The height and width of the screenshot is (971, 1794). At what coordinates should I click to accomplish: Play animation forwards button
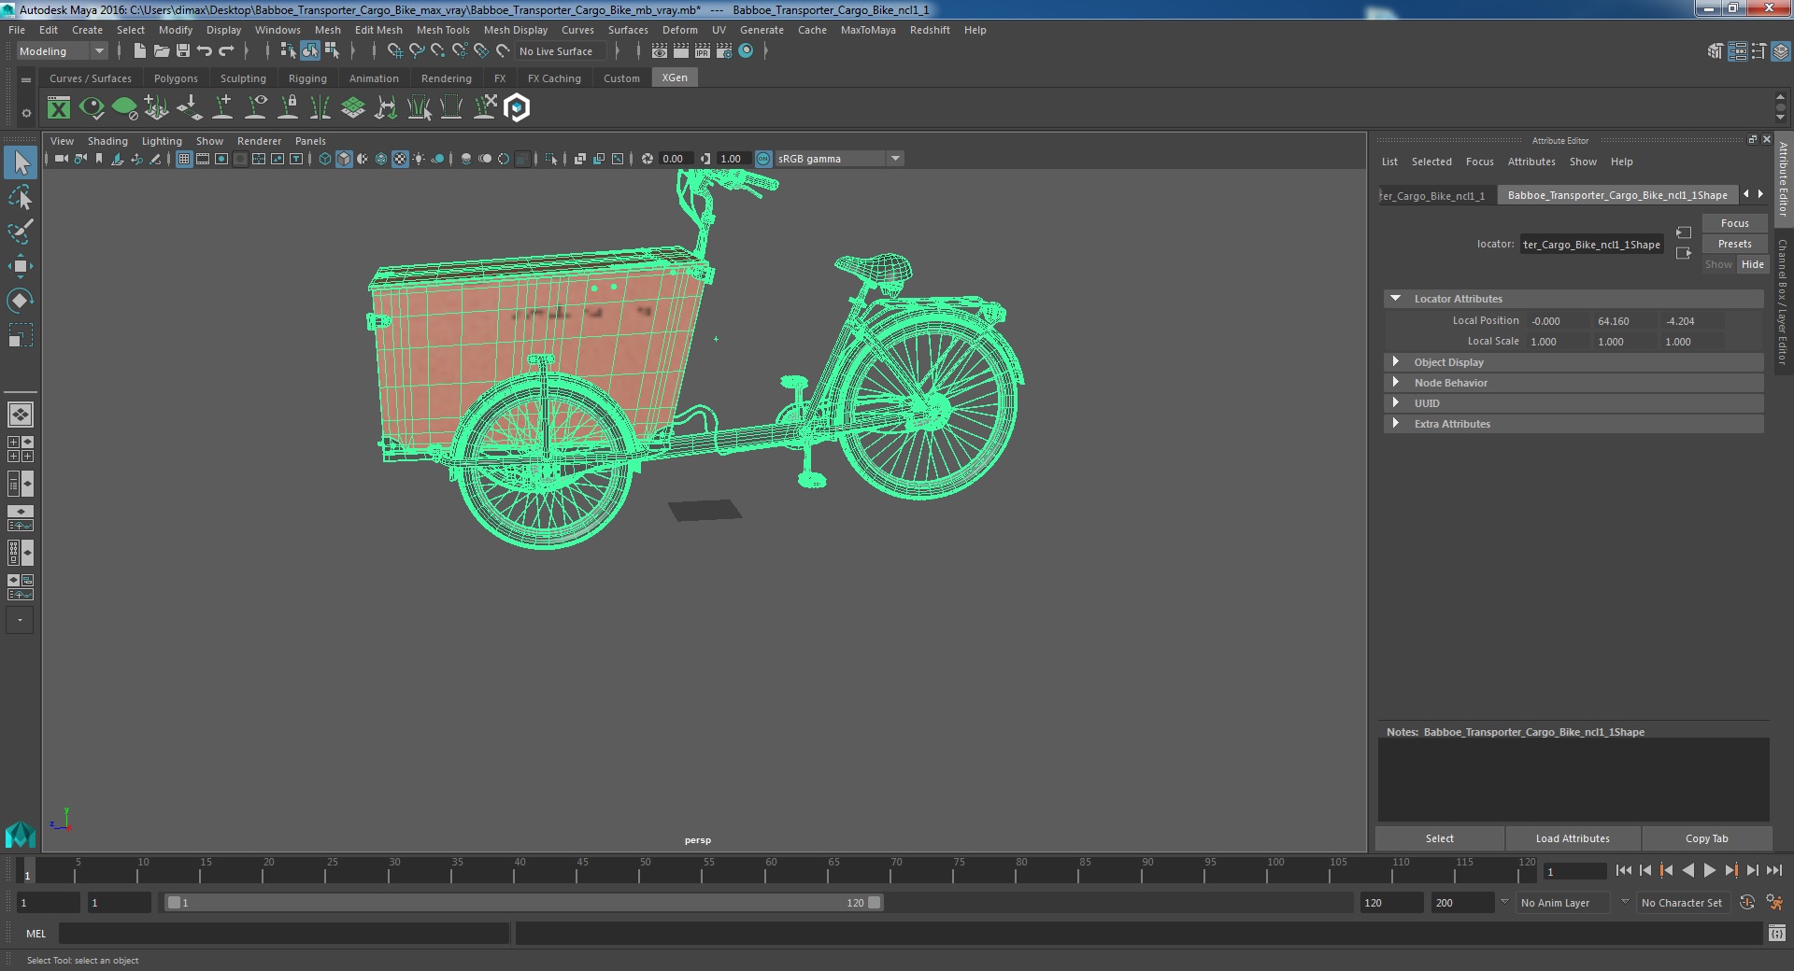tap(1709, 870)
